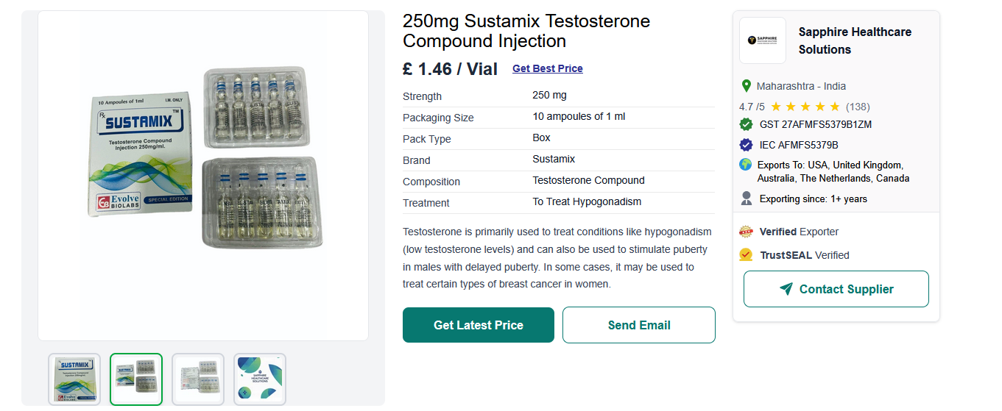The image size is (1002, 411).
Task: Open the Get Best Price link
Action: (x=548, y=68)
